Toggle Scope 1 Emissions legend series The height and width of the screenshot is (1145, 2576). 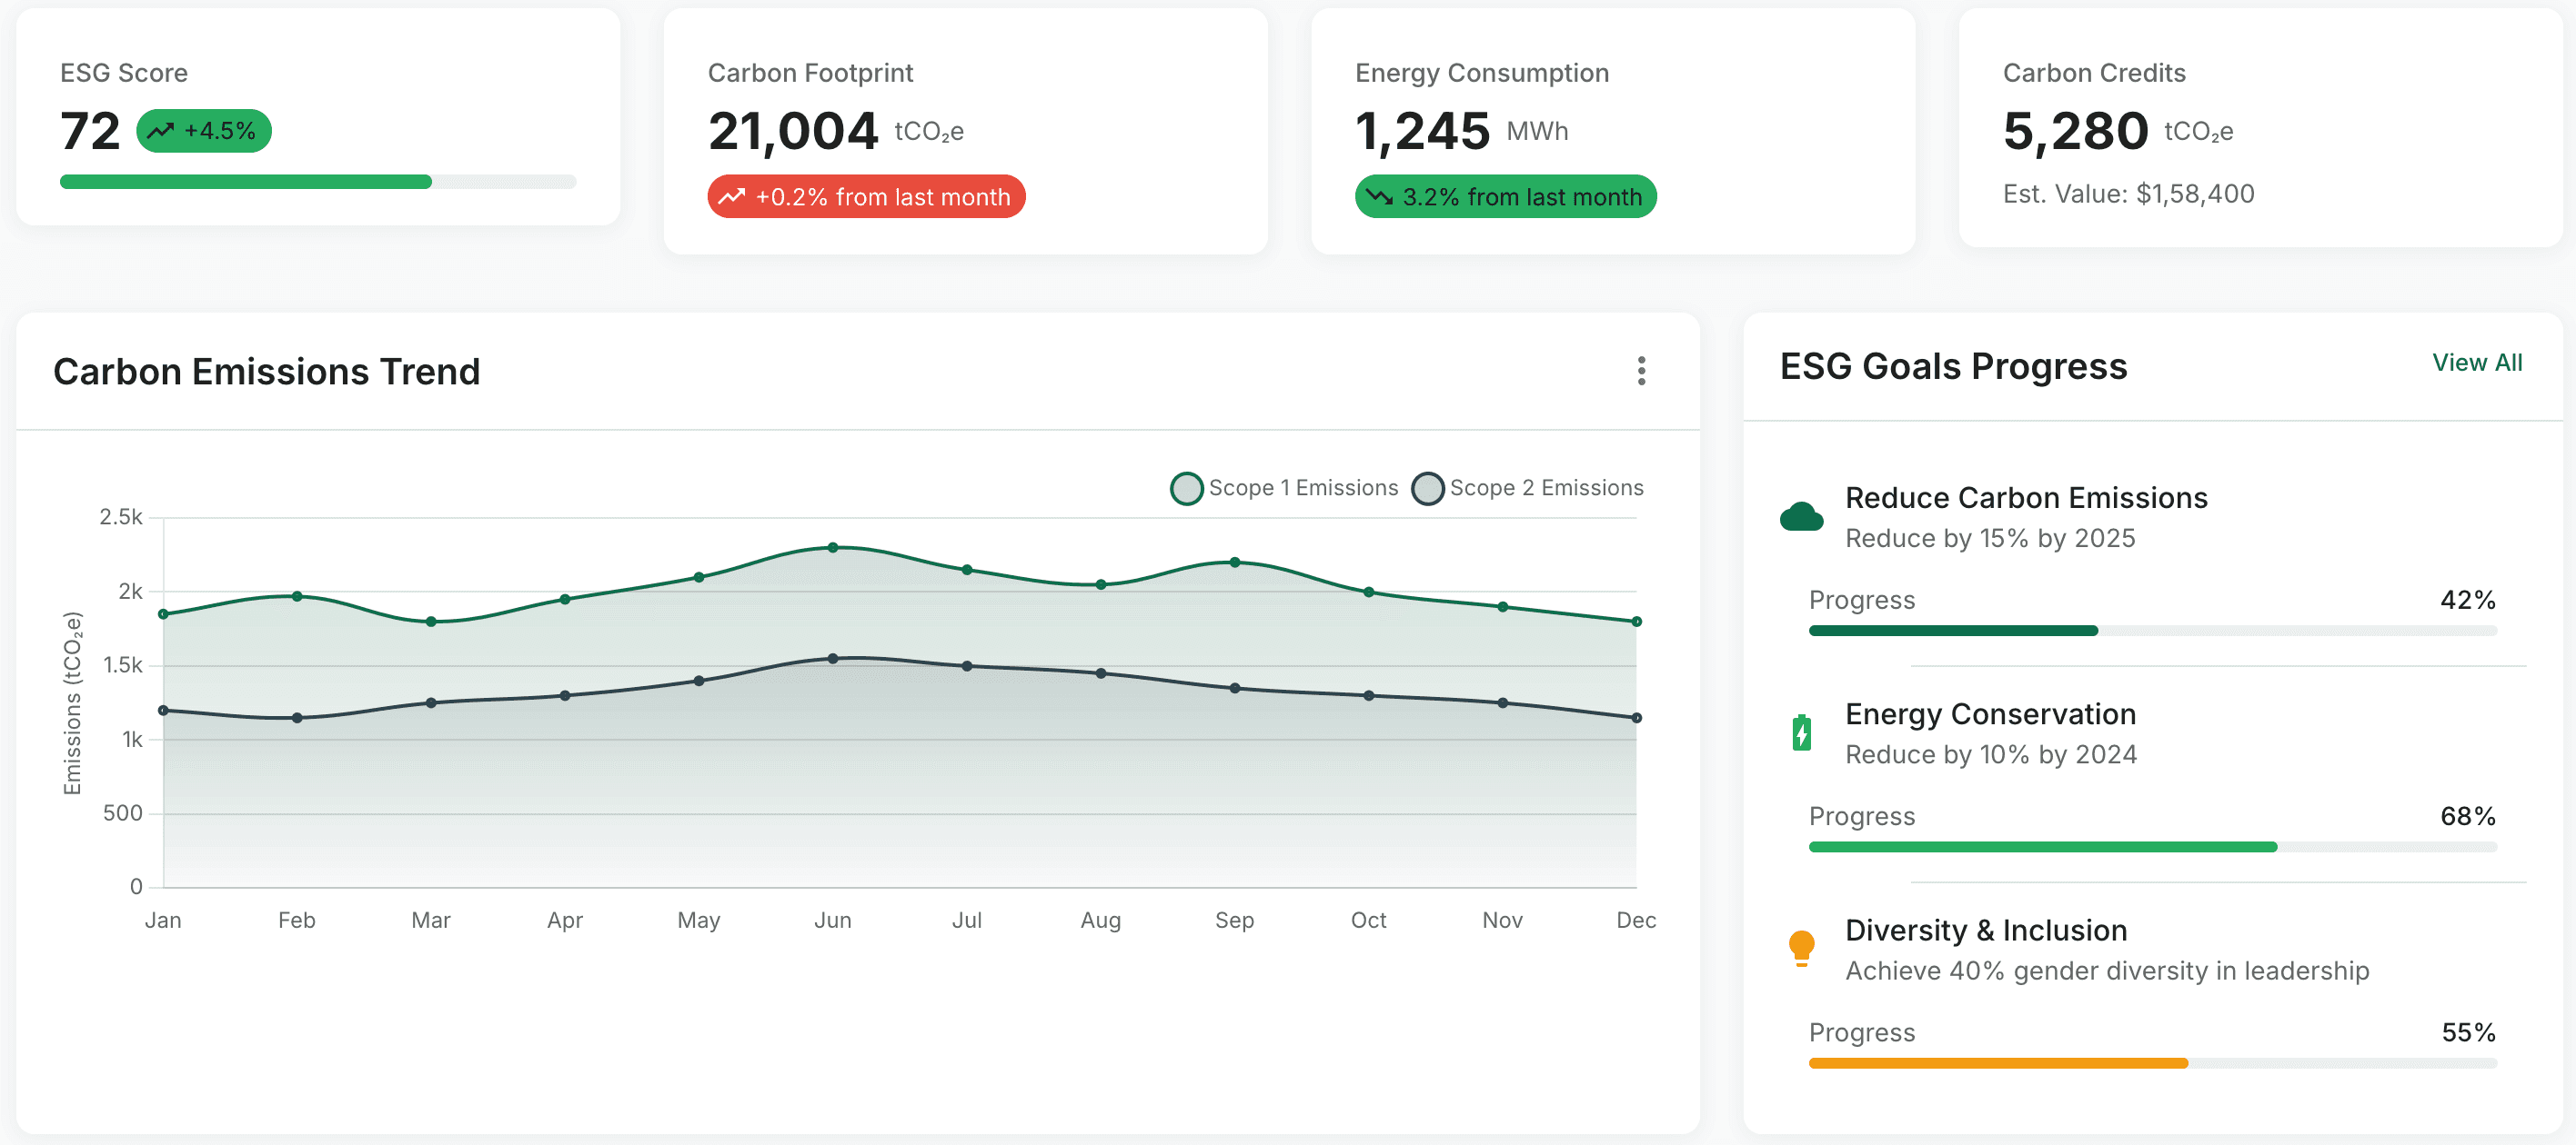(1285, 488)
